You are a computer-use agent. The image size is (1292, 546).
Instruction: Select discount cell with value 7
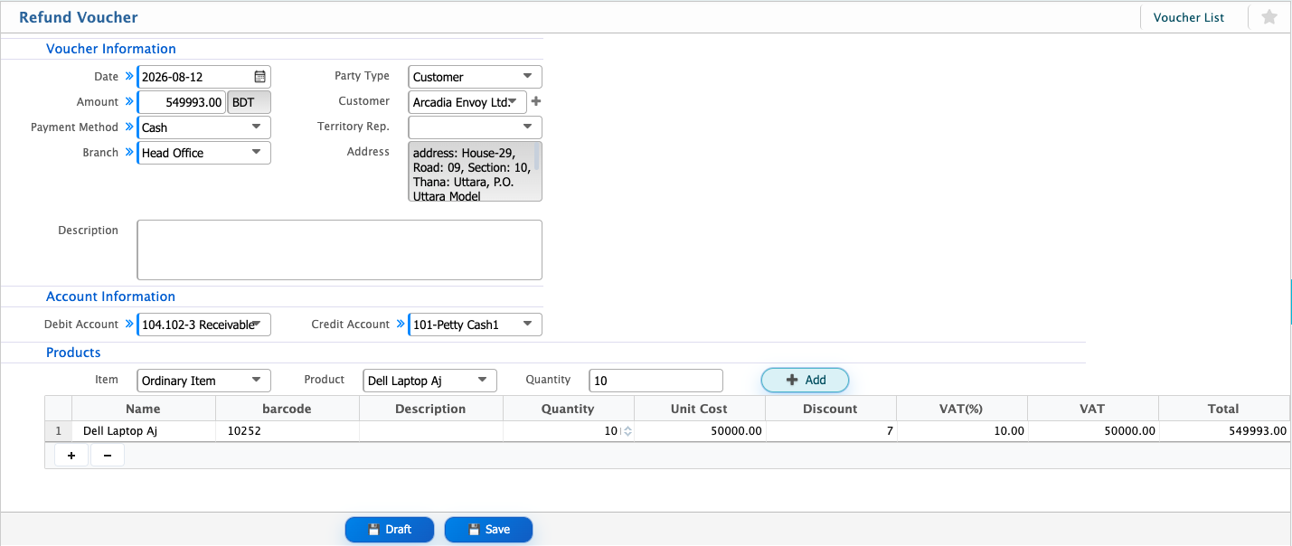[830, 431]
